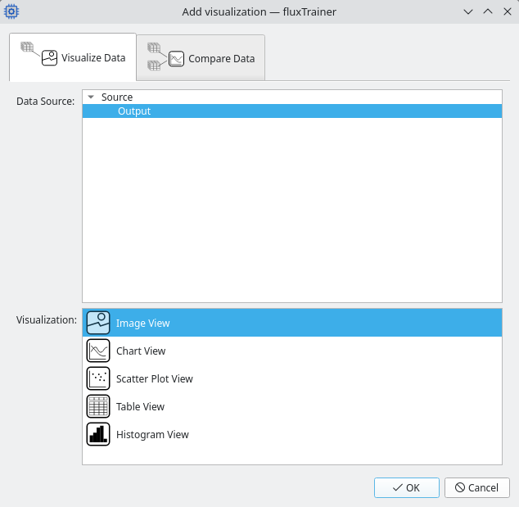Cancel the Add visualization dialog
The height and width of the screenshot is (507, 519).
coord(477,487)
